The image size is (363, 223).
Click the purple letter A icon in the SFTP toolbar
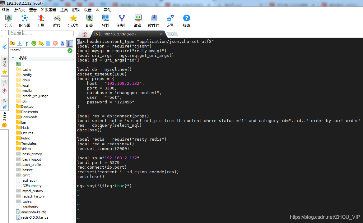[62, 43]
